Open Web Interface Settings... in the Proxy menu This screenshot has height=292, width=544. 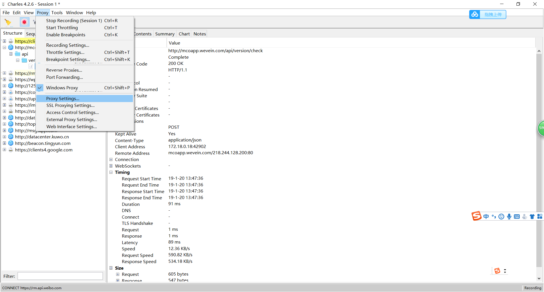(85, 127)
